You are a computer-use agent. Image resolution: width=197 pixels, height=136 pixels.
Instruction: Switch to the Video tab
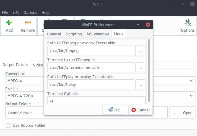point(38,65)
